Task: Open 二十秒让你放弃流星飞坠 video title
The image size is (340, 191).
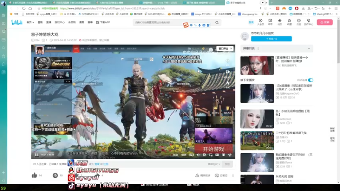Action: (291, 133)
